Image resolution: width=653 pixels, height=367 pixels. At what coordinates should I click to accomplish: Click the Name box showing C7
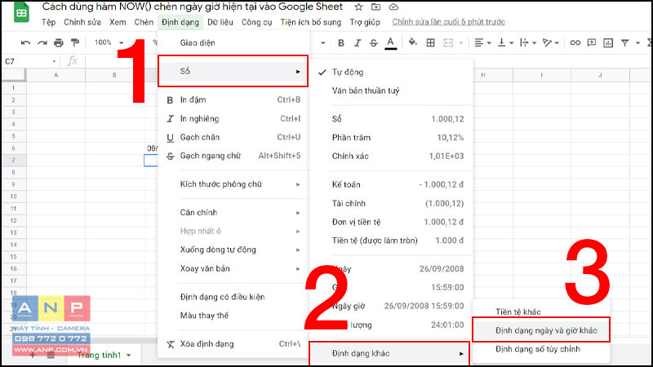[x=30, y=61]
